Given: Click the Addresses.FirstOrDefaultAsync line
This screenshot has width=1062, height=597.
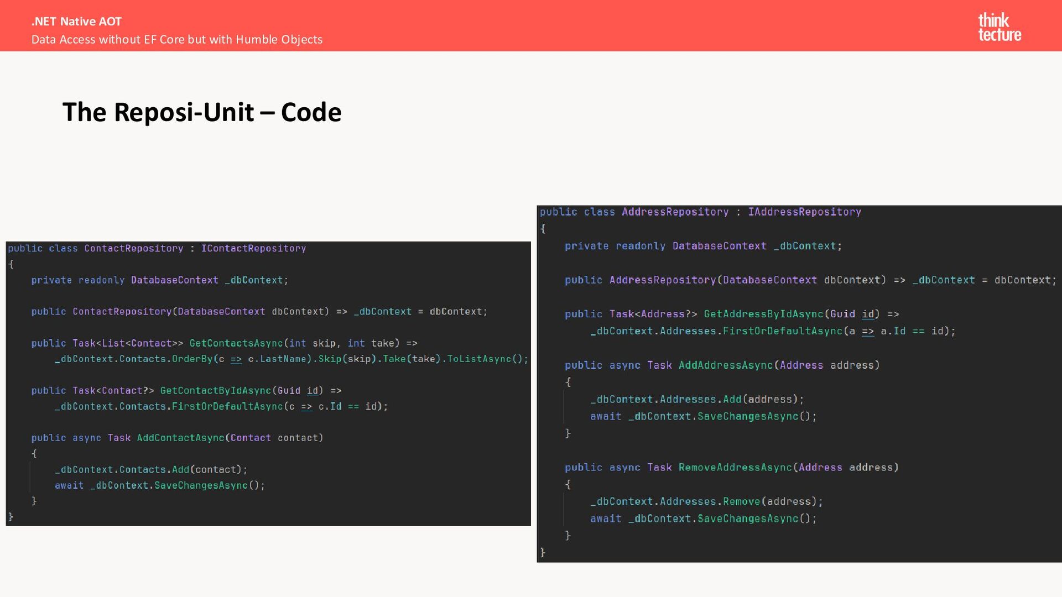Looking at the screenshot, I should (773, 331).
